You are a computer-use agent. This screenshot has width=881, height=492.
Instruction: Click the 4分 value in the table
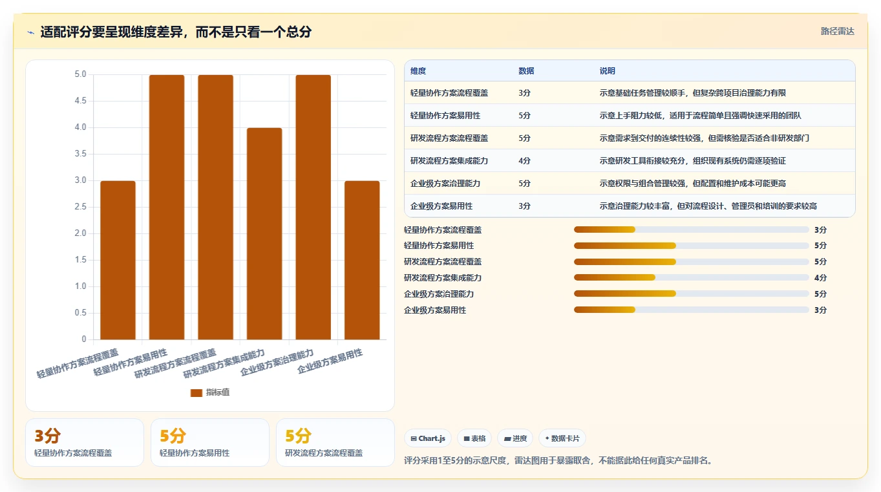524,161
